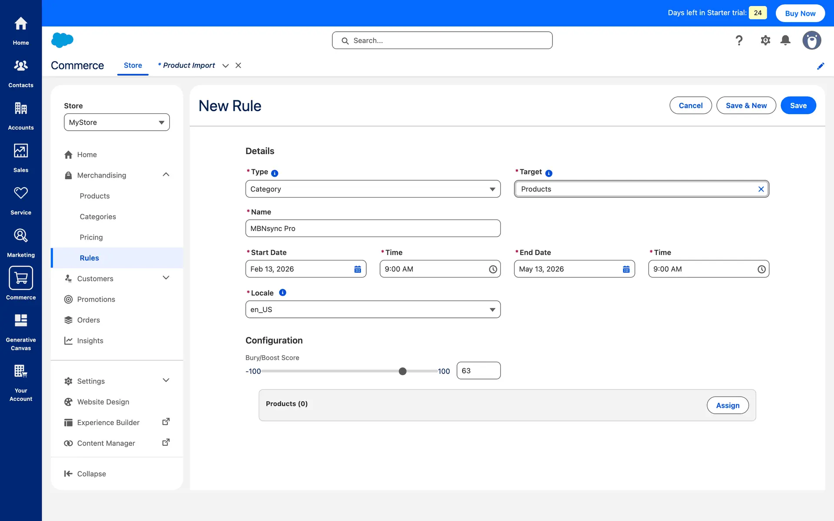Open the Locale en_US dropdown

[x=373, y=310]
